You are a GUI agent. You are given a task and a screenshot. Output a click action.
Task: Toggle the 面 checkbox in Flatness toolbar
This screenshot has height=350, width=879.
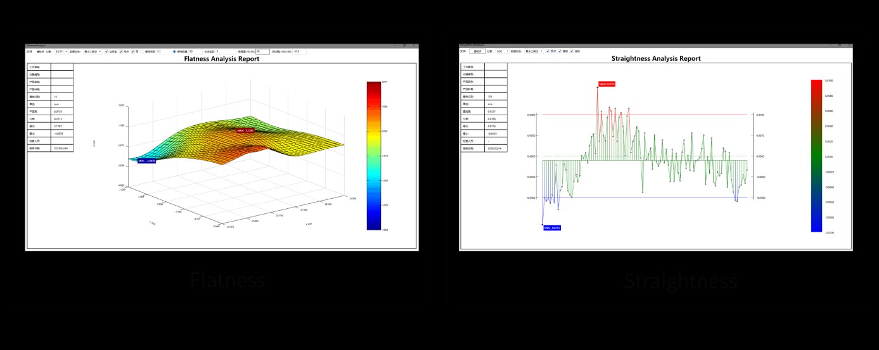coord(133,51)
